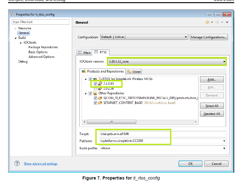Click the 2.1.0.03 version icon
The height and width of the screenshot is (182, 252).
click(x=100, y=83)
